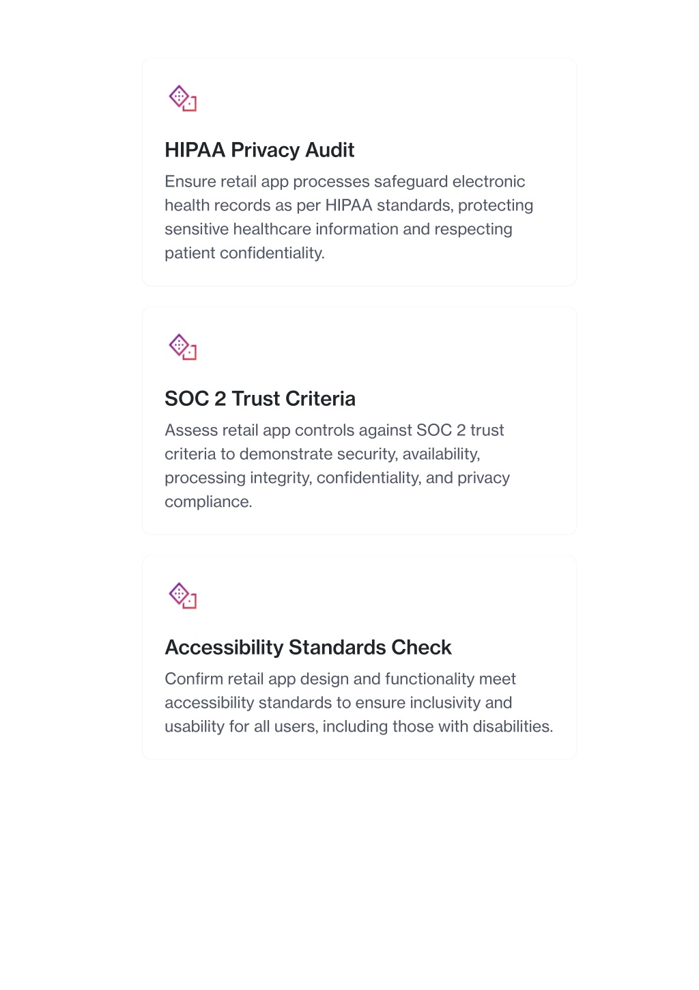The height and width of the screenshot is (990, 699).
Task: Click the Accessibility Standards Check card icon
Action: click(x=182, y=596)
